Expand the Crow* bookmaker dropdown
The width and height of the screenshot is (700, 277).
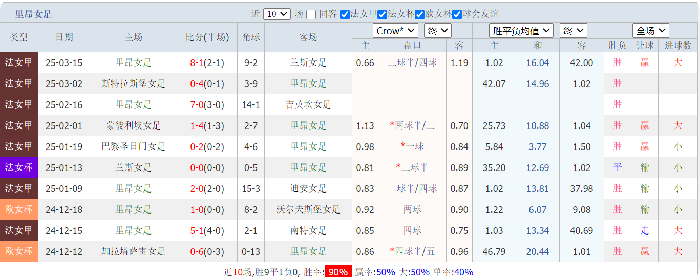395,31
